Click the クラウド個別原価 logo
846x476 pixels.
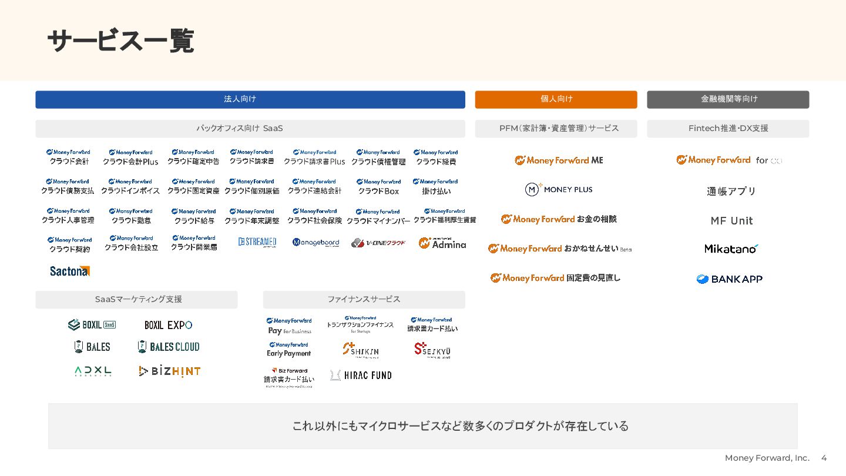coord(251,186)
